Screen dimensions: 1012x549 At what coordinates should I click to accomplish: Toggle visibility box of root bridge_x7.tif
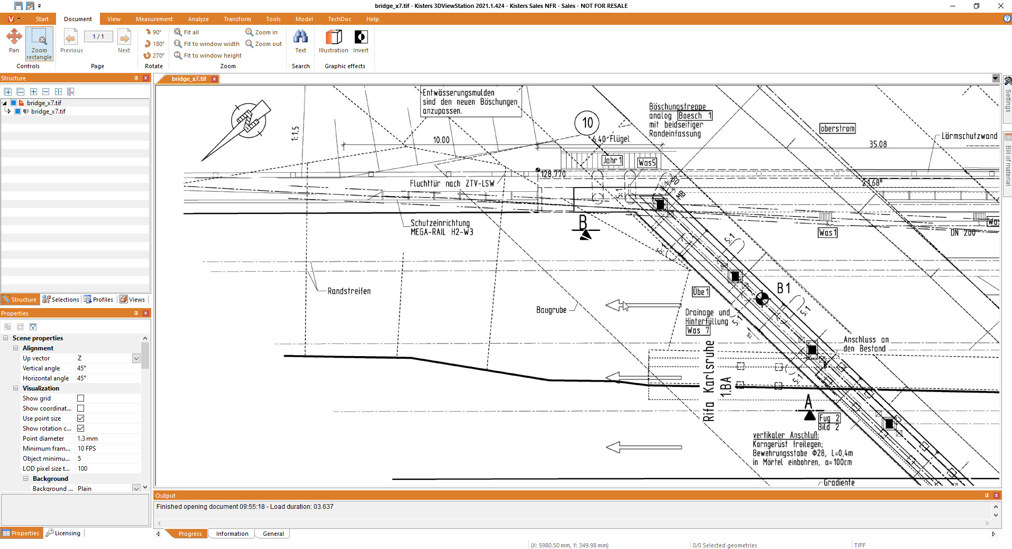(14, 103)
